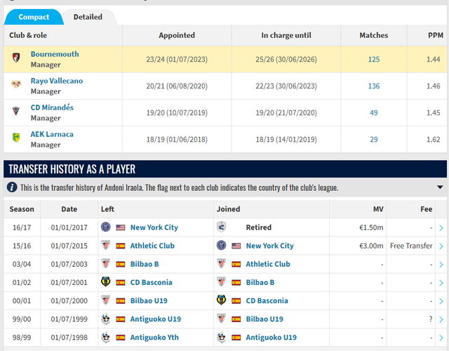Click CD Basconia crest in 00/01 Joined column

click(x=222, y=300)
